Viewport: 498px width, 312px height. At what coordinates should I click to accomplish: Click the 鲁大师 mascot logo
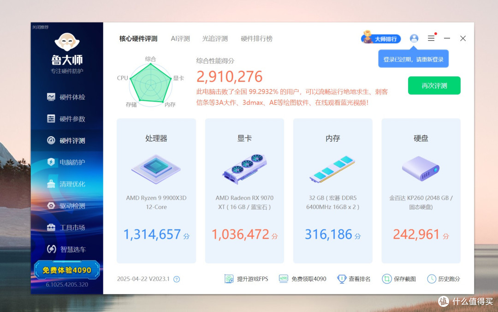tap(67, 42)
